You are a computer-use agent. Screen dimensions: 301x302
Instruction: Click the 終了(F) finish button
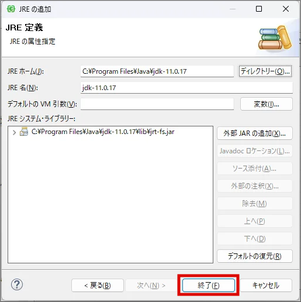click(x=209, y=285)
